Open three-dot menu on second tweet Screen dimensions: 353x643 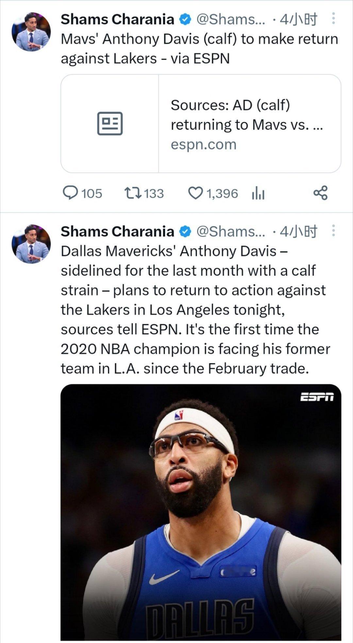(x=333, y=231)
